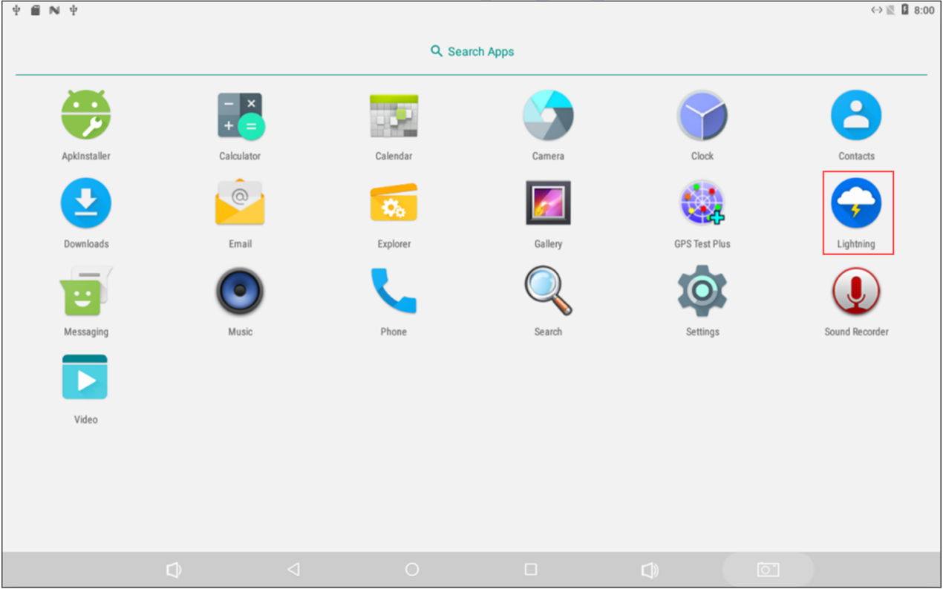Open the Messaging app

86,292
